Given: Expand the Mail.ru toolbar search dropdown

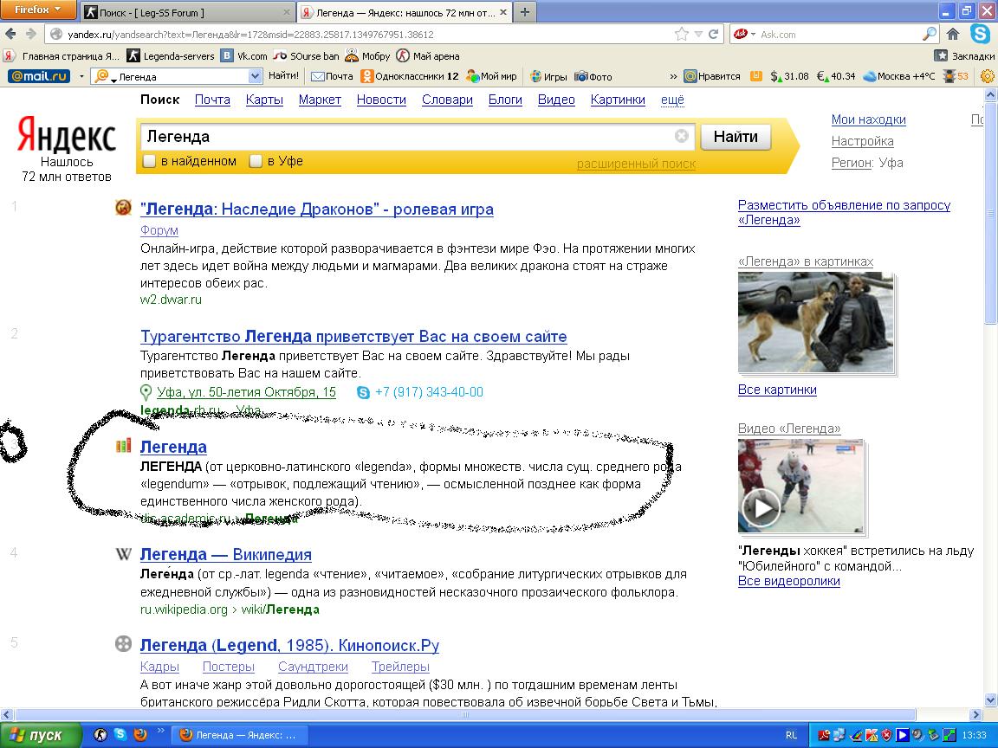Looking at the screenshot, I should pyautogui.click(x=255, y=76).
